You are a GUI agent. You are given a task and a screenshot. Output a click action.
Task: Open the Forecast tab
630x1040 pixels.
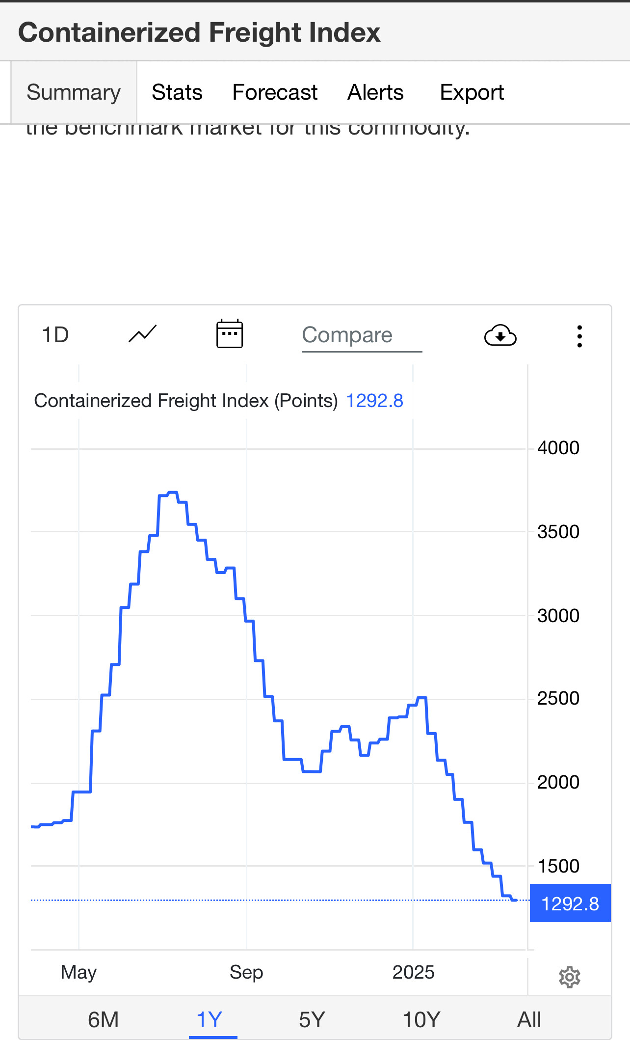[275, 92]
